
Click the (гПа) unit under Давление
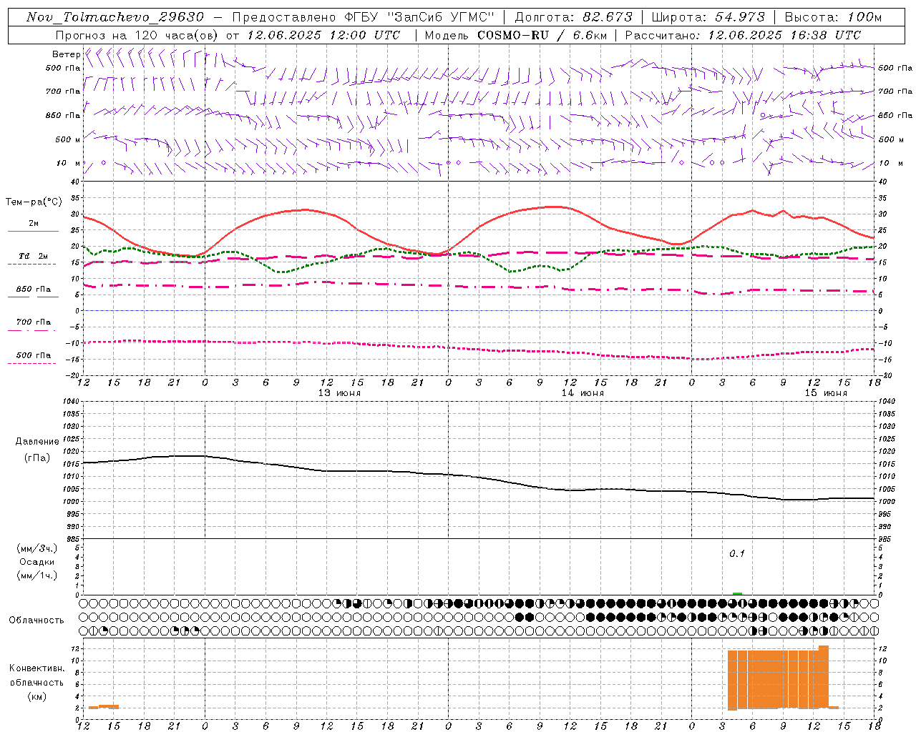pos(37,457)
